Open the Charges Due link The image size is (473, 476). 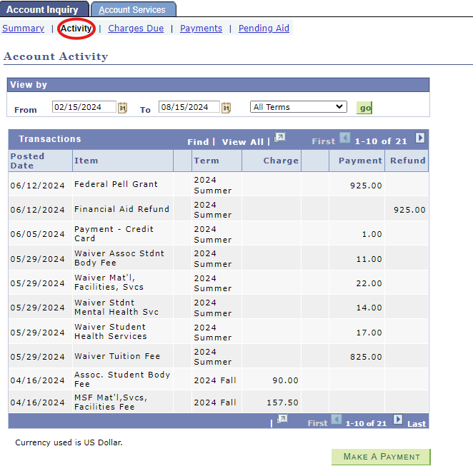point(136,29)
